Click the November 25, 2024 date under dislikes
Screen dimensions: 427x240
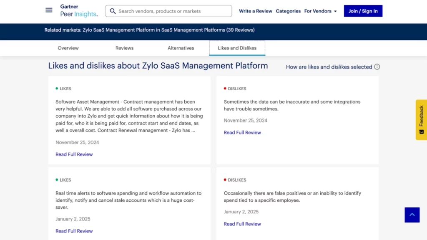(245, 121)
